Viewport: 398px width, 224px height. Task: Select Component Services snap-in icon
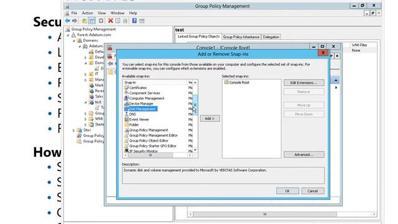[126, 93]
